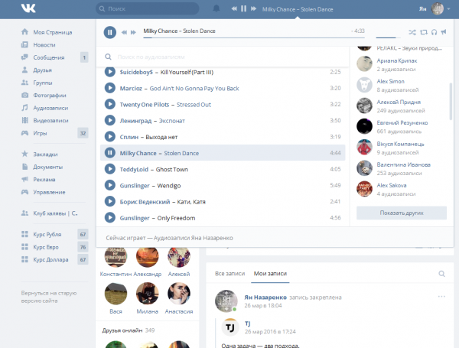Click the Вернуться на старую версию сайта link
Image resolution: width=459 pixels, height=348 pixels.
tap(50, 298)
